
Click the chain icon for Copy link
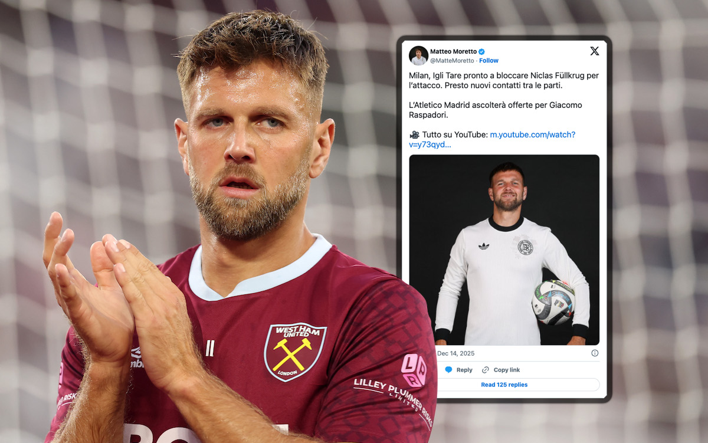click(486, 370)
